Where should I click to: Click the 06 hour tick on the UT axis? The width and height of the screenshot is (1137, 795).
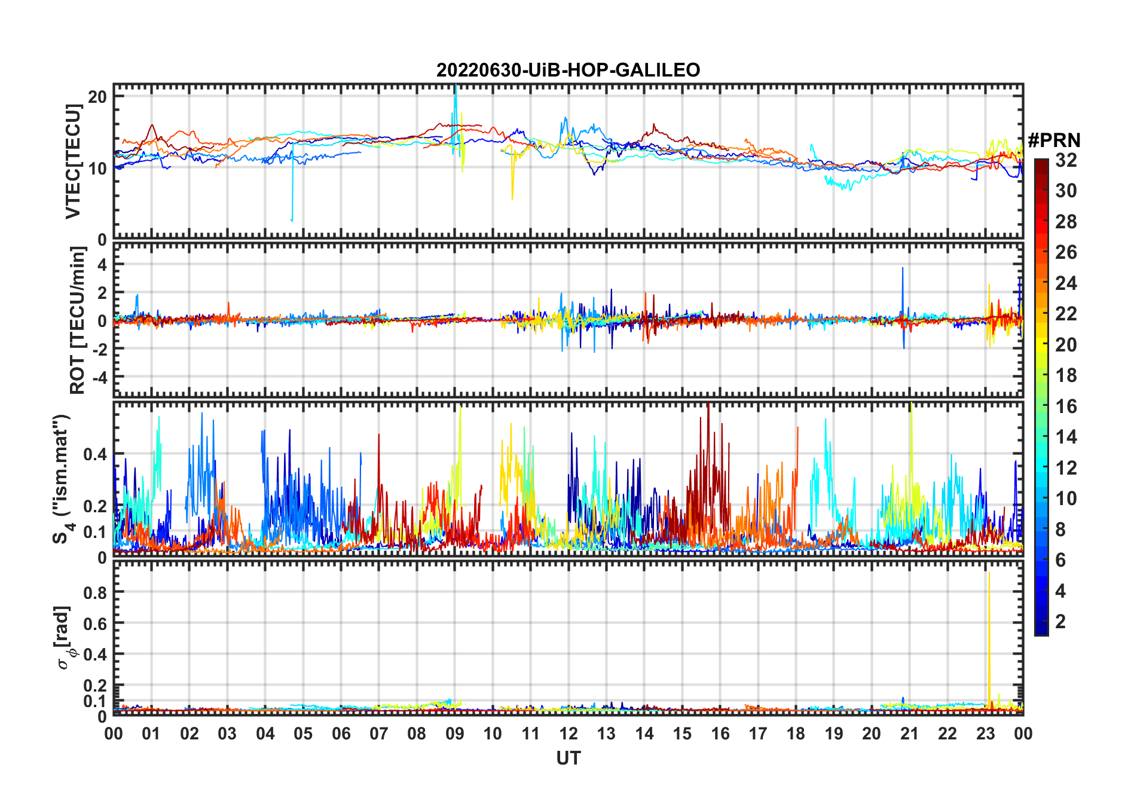click(341, 733)
